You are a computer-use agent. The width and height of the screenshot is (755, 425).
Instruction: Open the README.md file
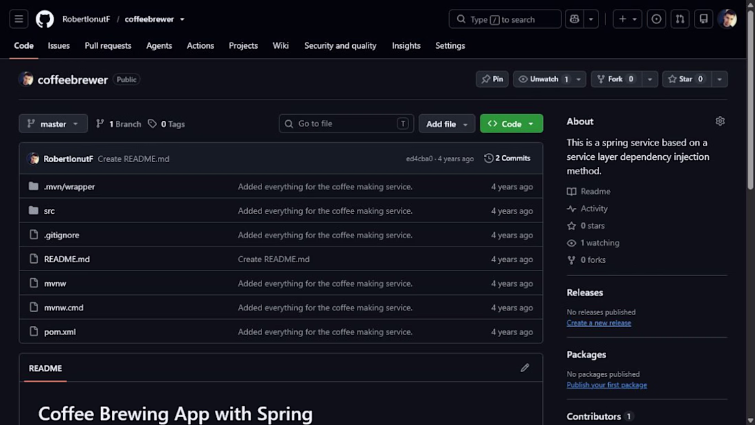click(x=67, y=260)
